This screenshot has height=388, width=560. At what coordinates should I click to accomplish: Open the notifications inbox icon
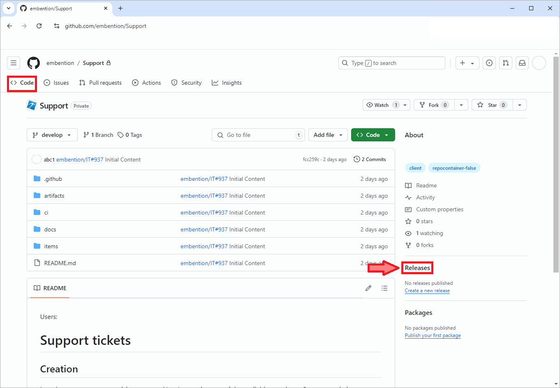click(x=522, y=63)
